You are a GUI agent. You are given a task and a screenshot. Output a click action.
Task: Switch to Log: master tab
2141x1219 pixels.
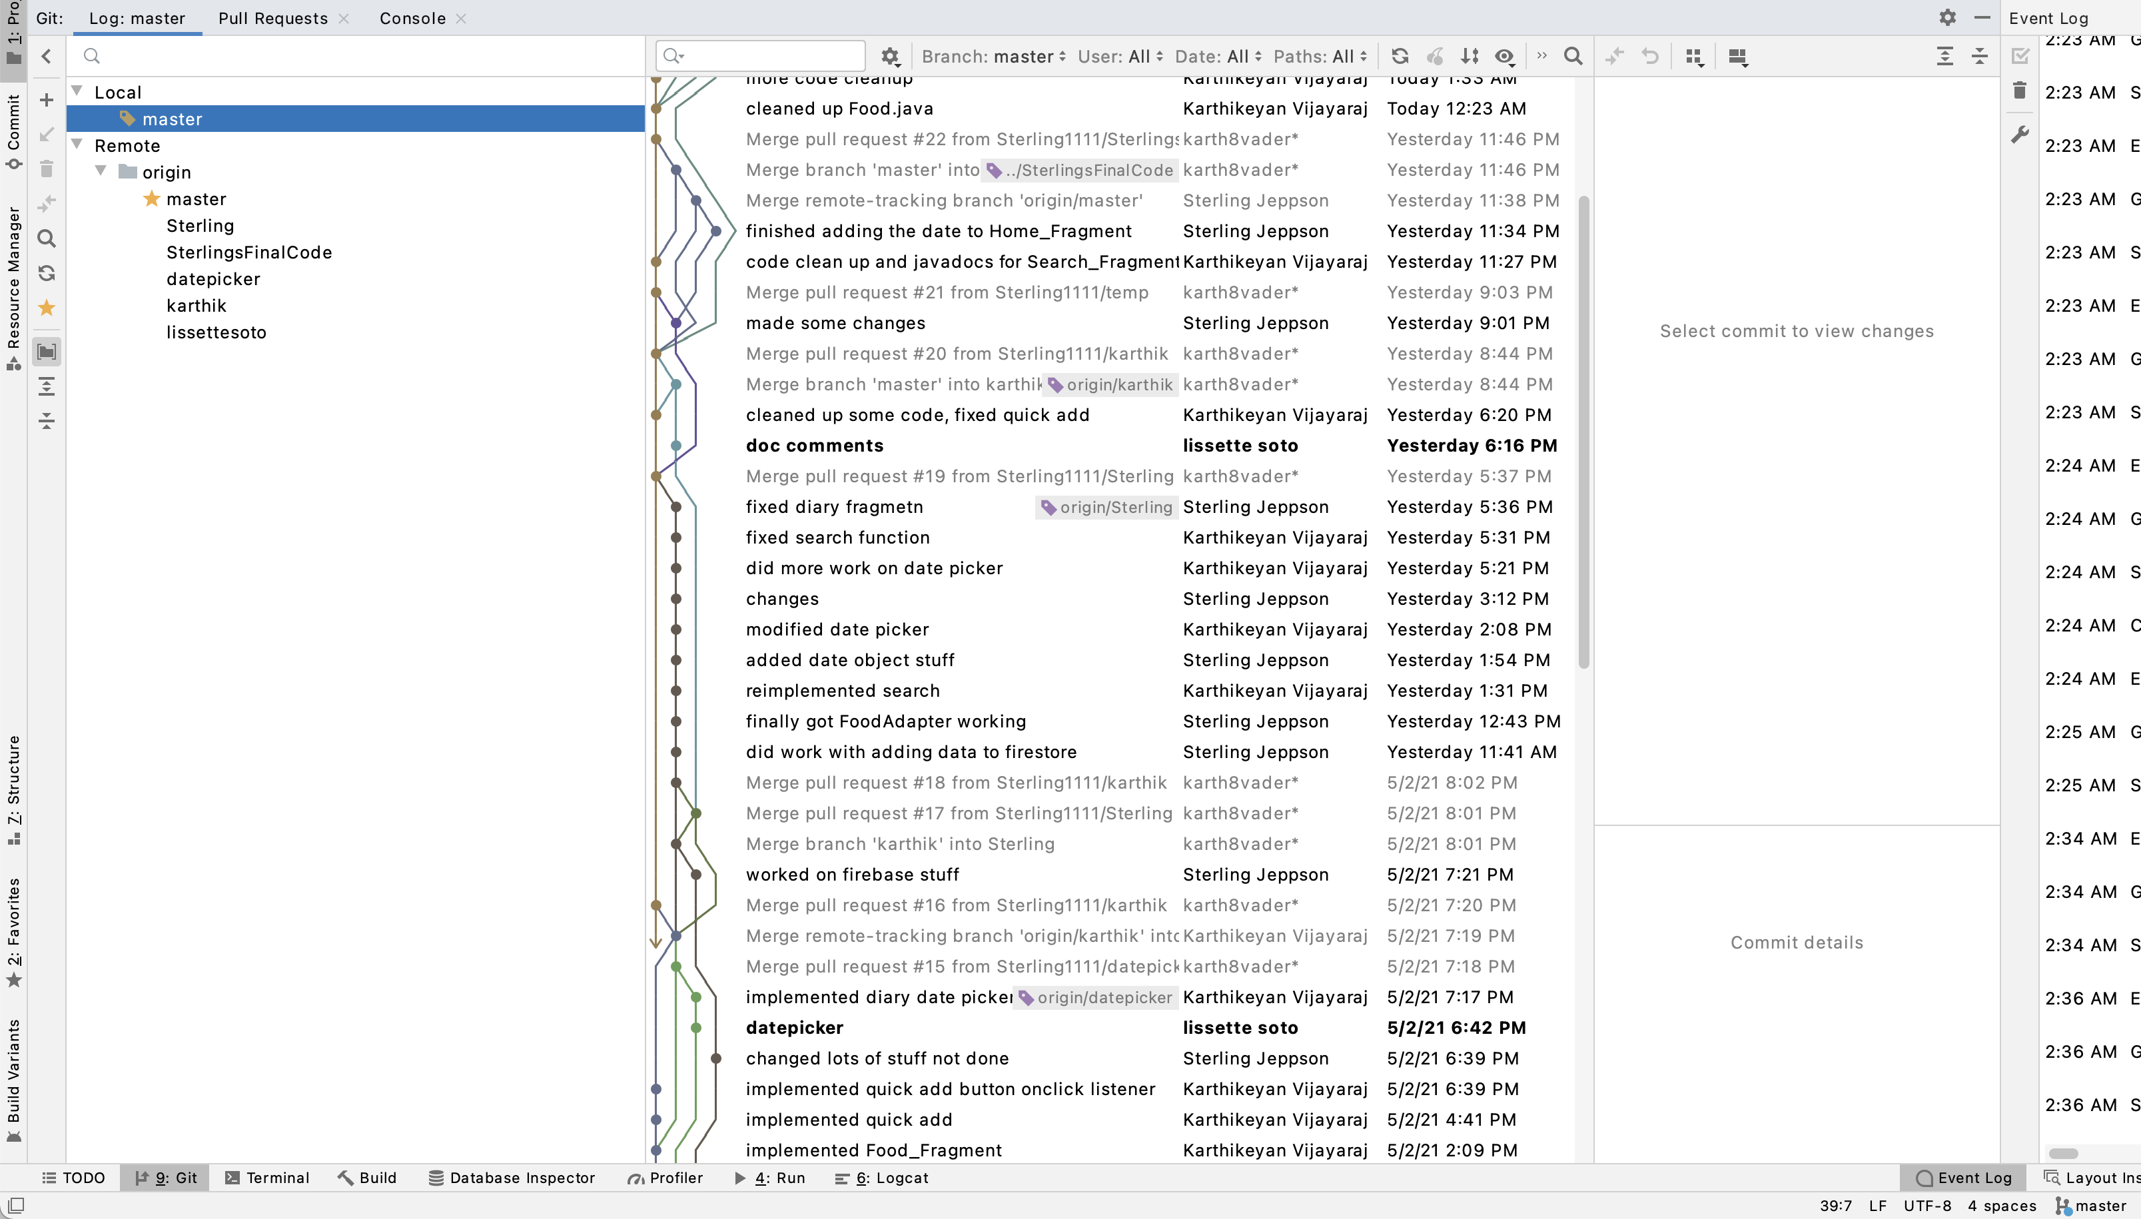point(137,19)
